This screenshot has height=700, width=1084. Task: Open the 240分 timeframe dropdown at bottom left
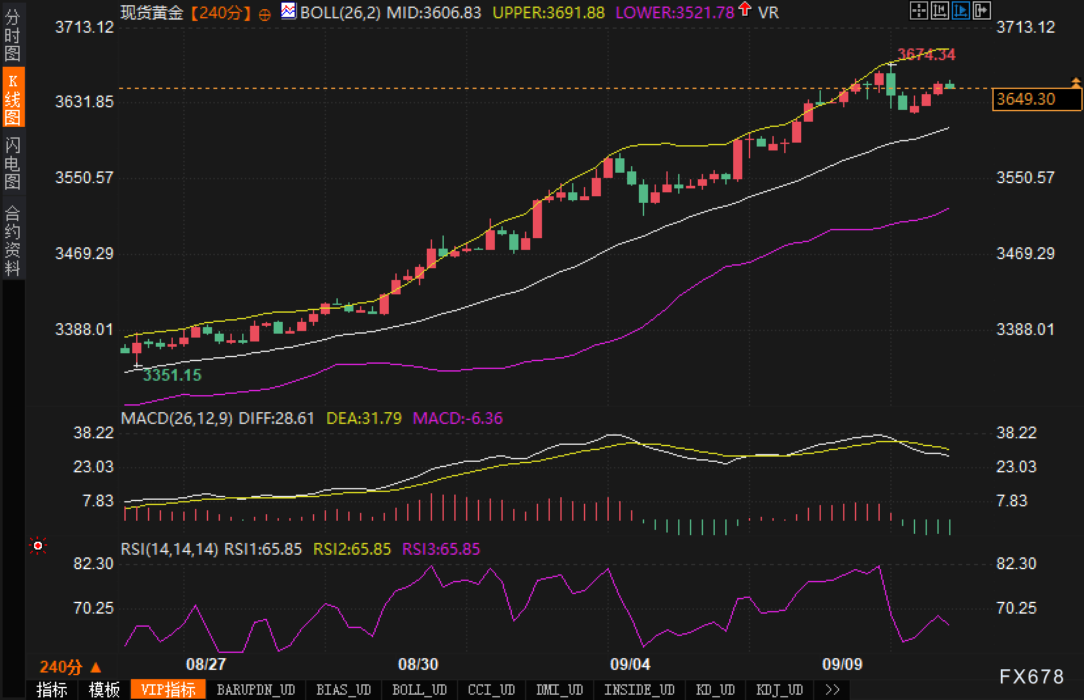[x=71, y=667]
